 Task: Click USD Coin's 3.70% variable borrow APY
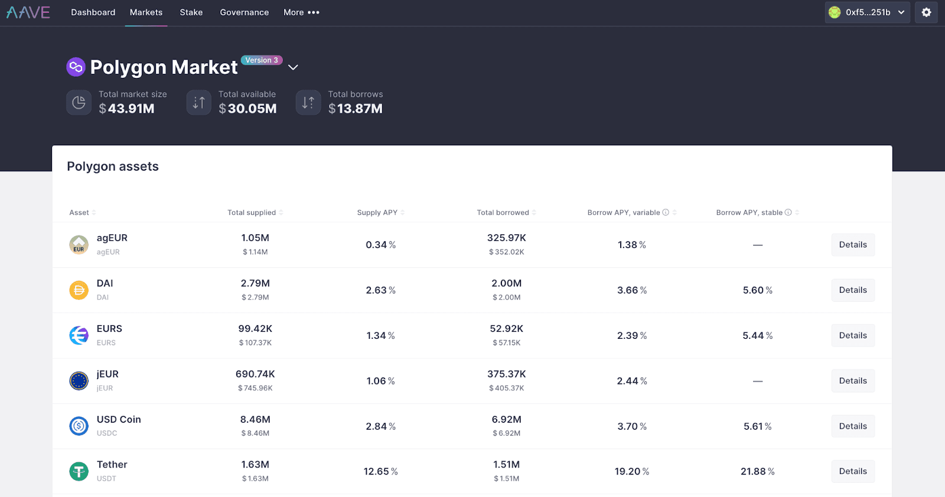click(x=632, y=426)
